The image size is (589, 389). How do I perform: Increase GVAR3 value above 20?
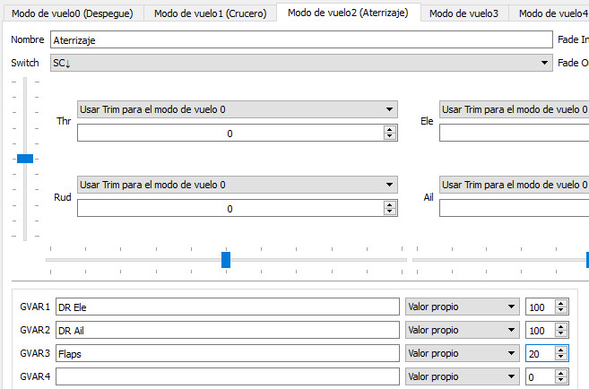[561, 350]
